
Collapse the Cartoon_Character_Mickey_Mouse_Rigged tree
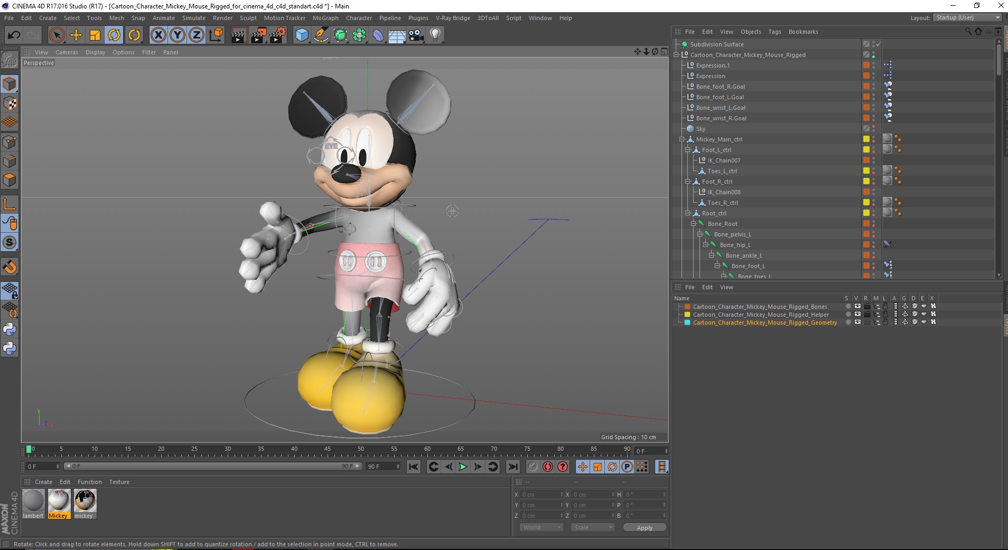(676, 54)
